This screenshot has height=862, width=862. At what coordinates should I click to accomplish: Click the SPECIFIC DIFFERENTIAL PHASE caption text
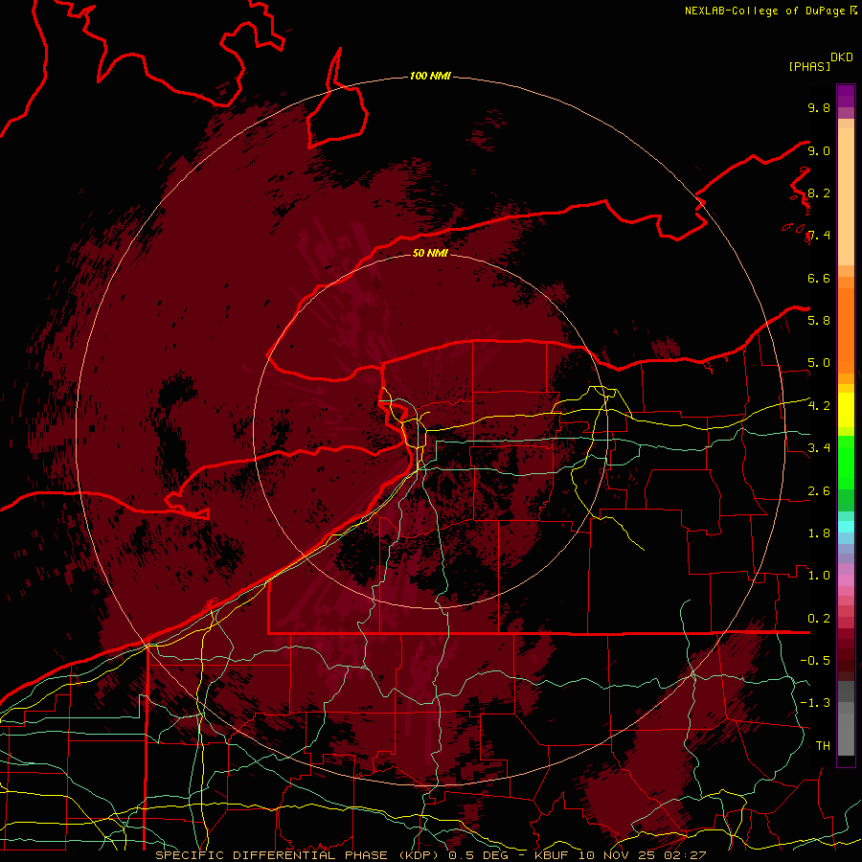[274, 855]
